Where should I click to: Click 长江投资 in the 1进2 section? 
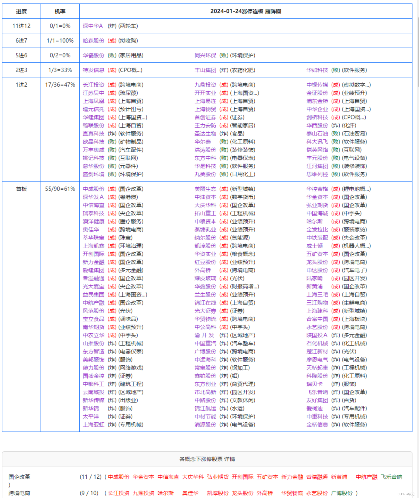tap(93, 85)
